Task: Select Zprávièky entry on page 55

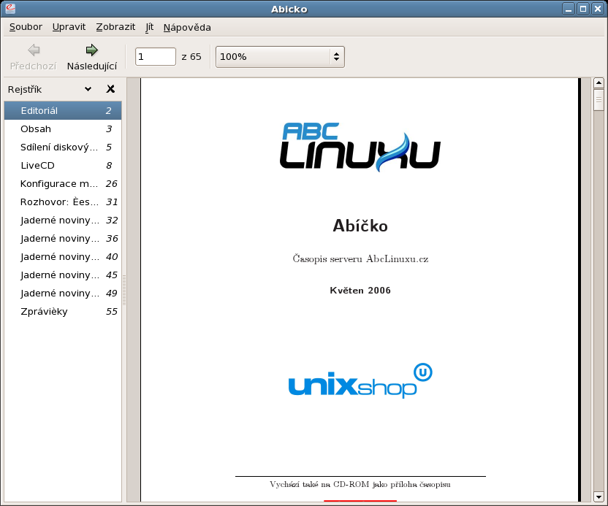Action: (x=45, y=312)
